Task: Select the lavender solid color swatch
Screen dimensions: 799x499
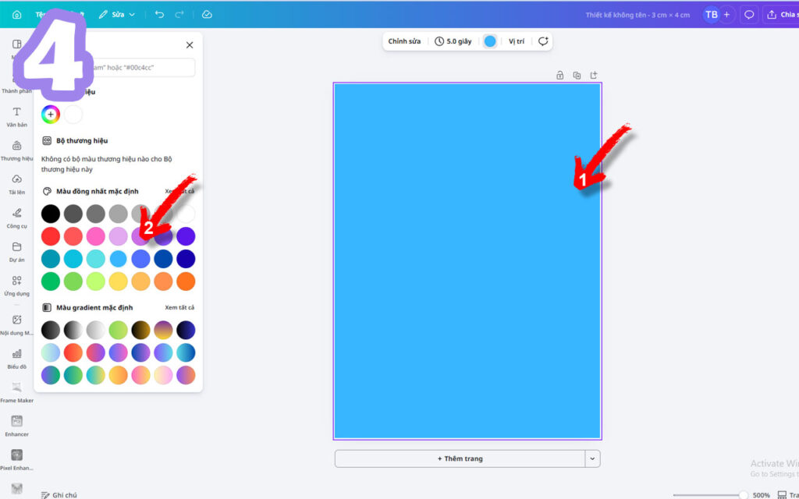Action: pos(119,236)
